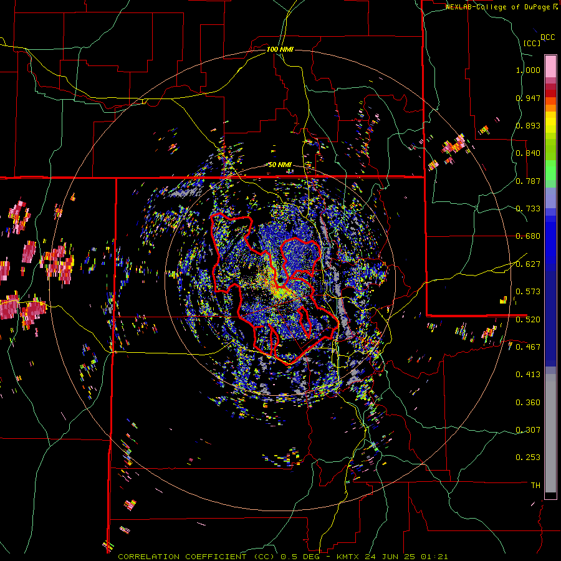Pick the light pink segment of the color bar
Image resolution: width=561 pixels, height=561 pixels.
550,66
